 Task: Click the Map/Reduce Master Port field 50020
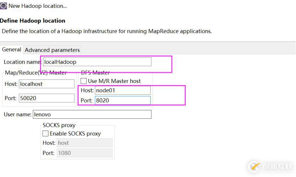pos(47,98)
